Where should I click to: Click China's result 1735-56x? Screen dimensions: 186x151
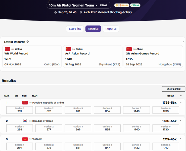pos(169,103)
